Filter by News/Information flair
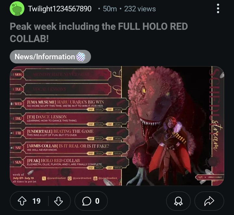234x215 pixels. pos(50,57)
